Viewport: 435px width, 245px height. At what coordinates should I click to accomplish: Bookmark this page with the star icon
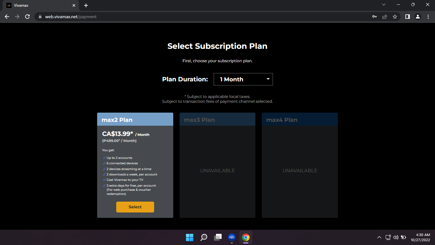[x=395, y=17]
